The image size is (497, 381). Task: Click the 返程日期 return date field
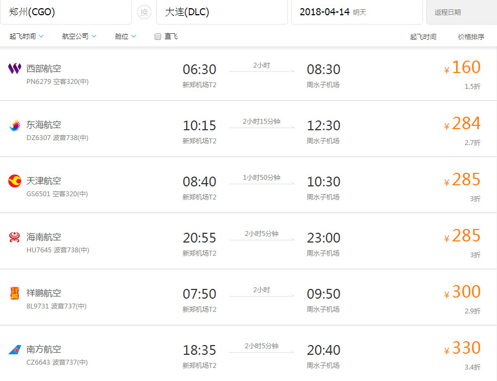pos(461,12)
